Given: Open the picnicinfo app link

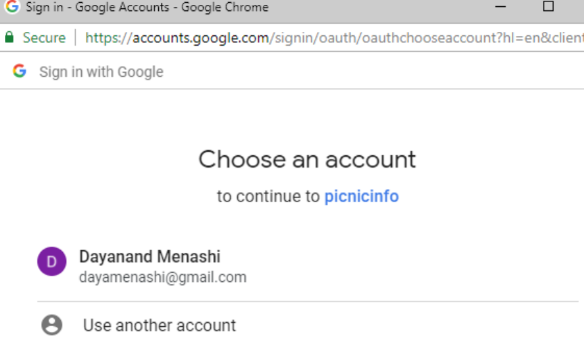Looking at the screenshot, I should click(361, 197).
